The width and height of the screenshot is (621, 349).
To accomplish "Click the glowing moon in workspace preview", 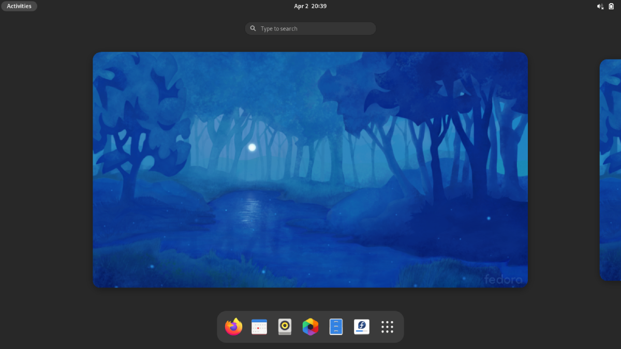I will 252,147.
